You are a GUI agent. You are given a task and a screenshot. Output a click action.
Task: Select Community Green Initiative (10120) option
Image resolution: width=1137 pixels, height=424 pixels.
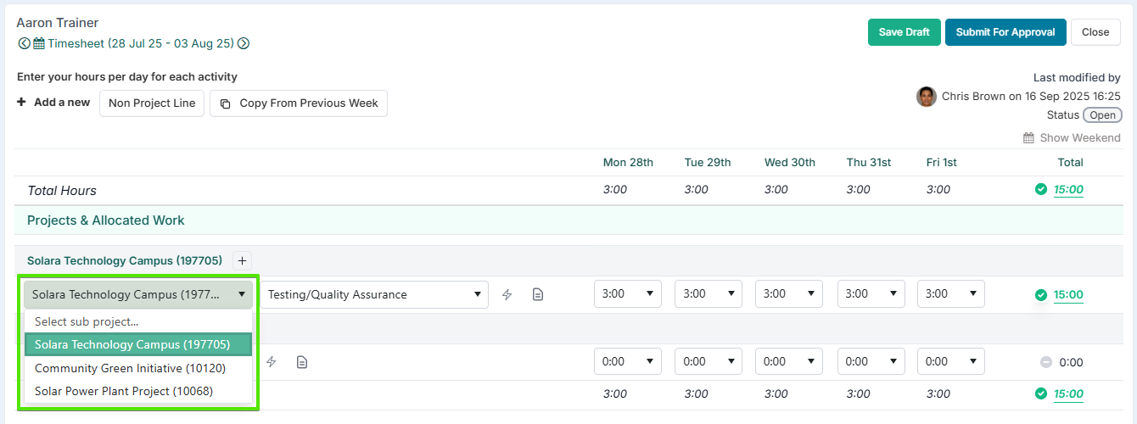130,368
